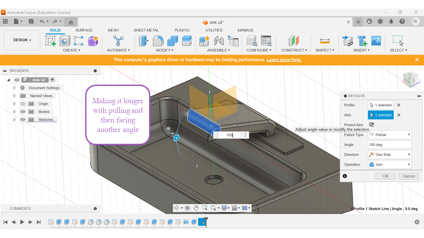Switch to the UTILITIES tab
Screen dimensions: 424x238
click(x=214, y=30)
